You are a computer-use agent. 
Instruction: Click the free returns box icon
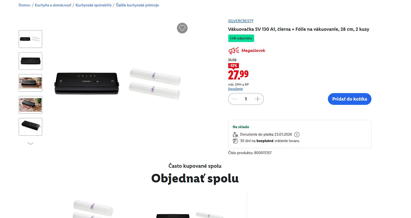pyautogui.click(x=235, y=141)
